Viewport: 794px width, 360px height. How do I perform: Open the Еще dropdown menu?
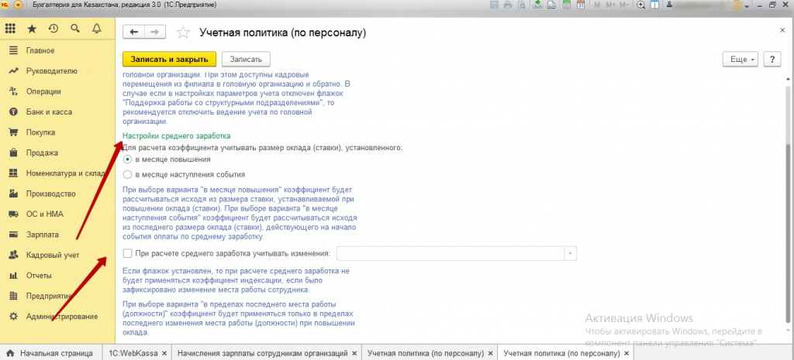tap(742, 59)
